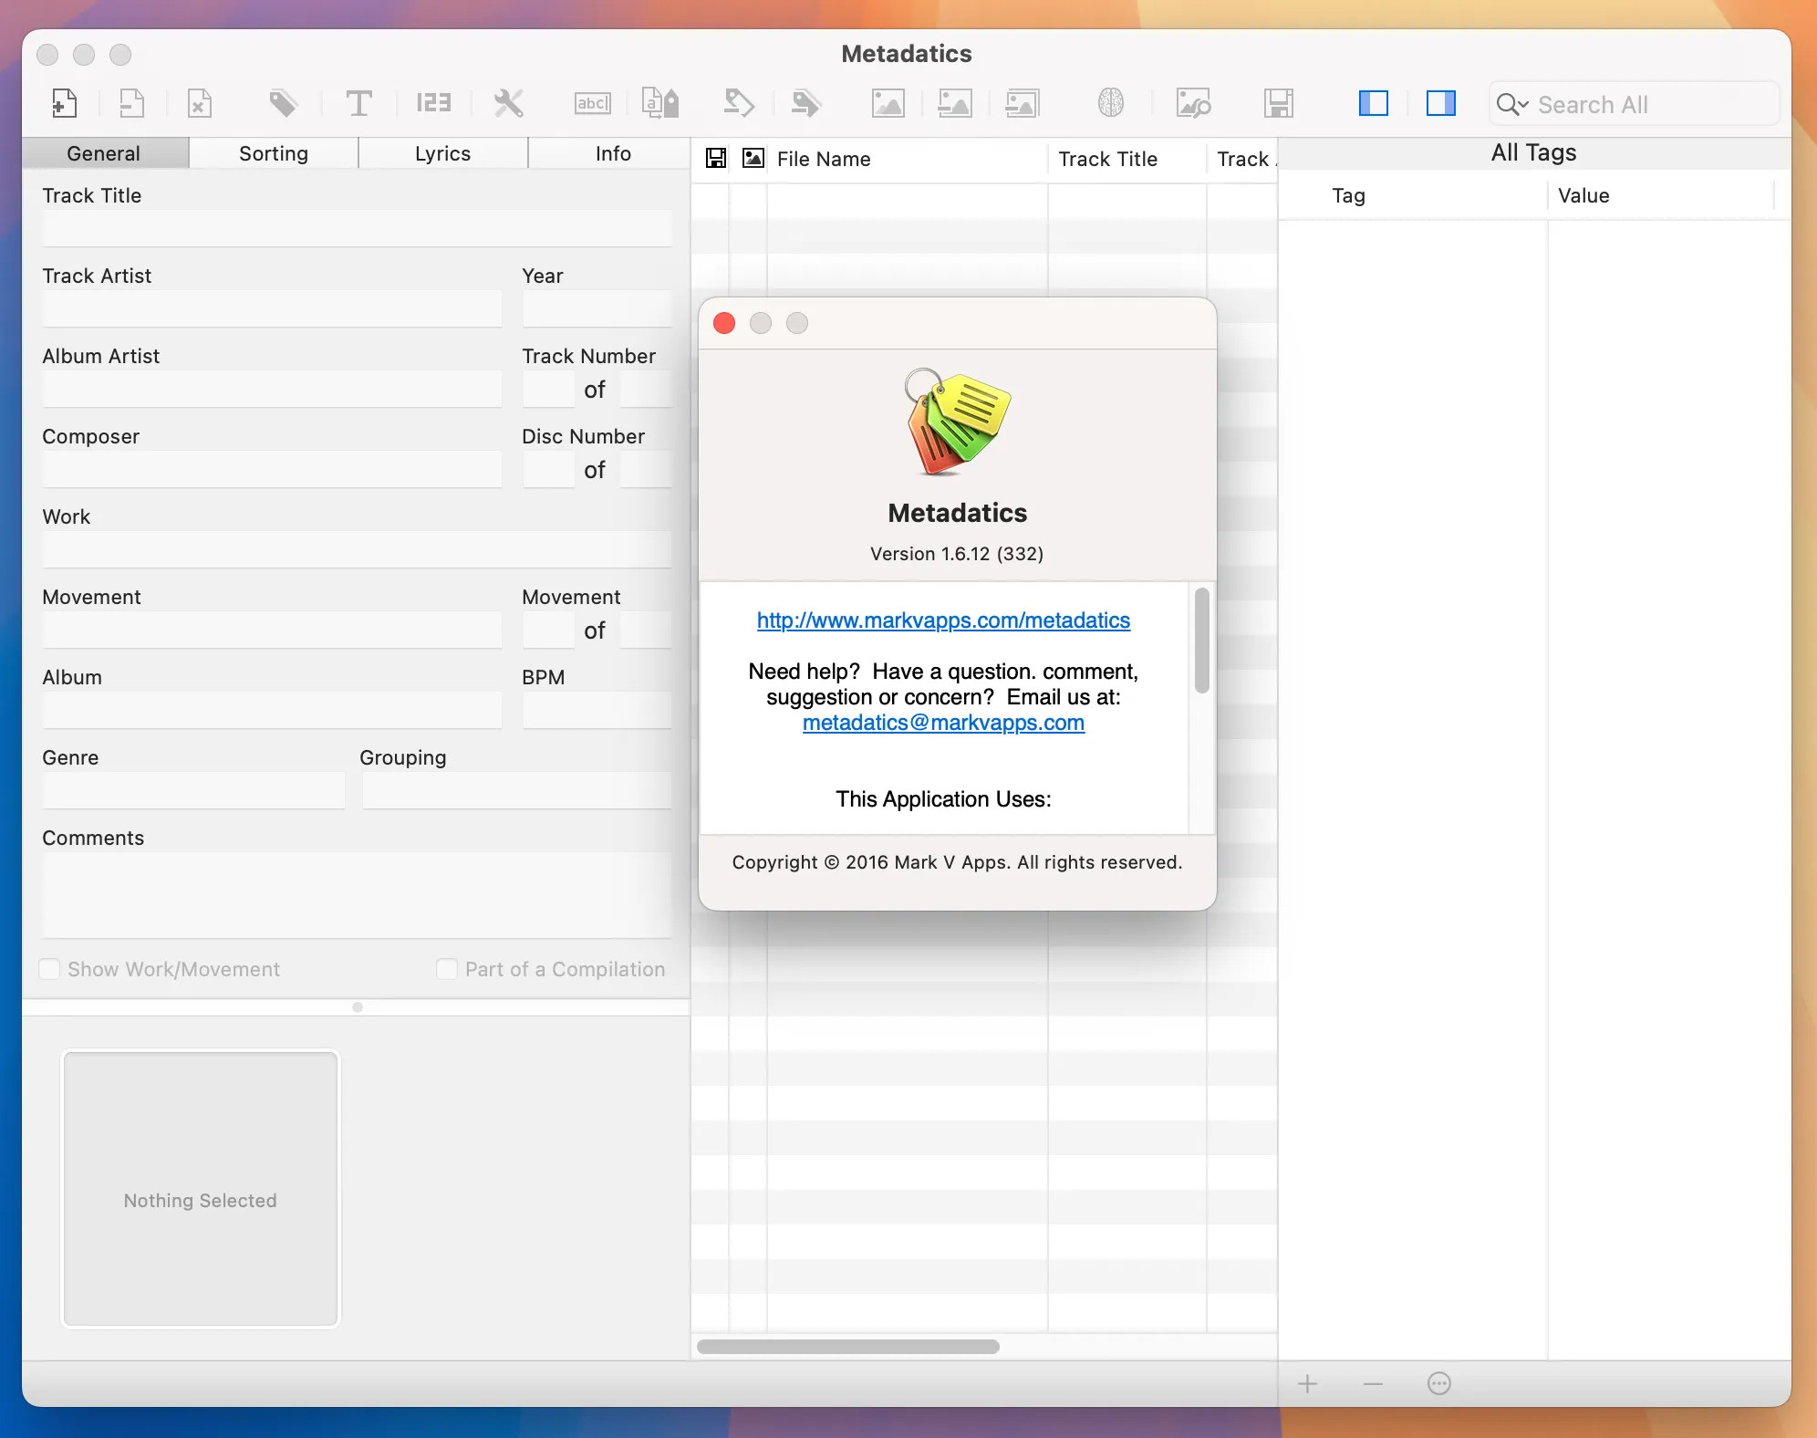The image size is (1817, 1438).
Task: Click the copyright 2016 Mark V Apps text
Action: pyautogui.click(x=957, y=862)
